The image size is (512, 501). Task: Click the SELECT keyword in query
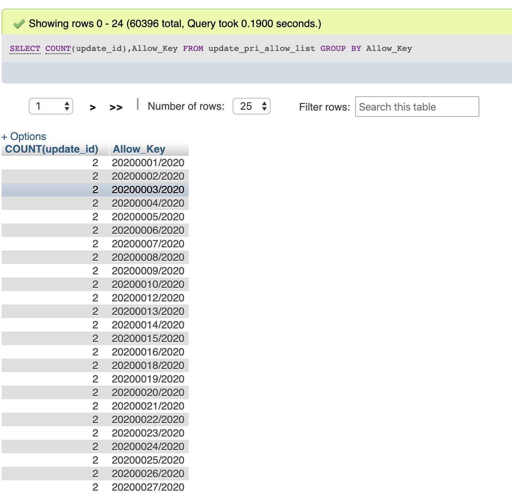(25, 49)
